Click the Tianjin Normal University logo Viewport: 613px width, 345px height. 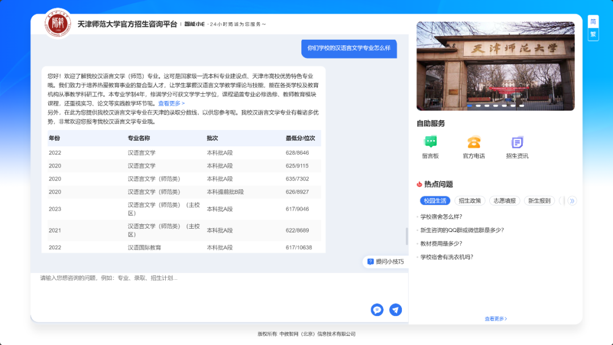[57, 24]
